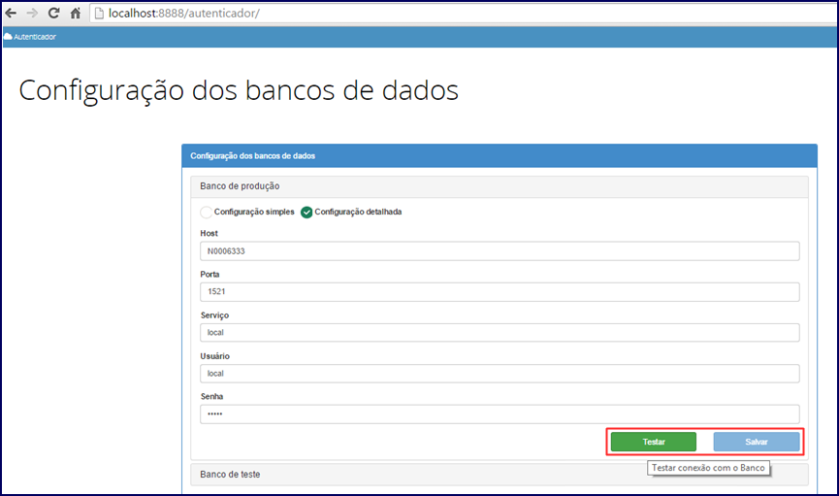
Task: Expand the Banco de teste section
Action: tap(500, 475)
